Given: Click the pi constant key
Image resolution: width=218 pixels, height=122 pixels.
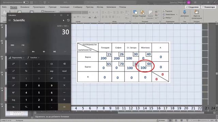Looking at the screenshot, I should point(26,64).
